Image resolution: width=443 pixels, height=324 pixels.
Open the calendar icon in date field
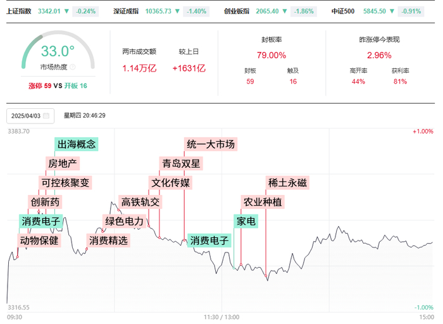pyautogui.click(x=46, y=116)
